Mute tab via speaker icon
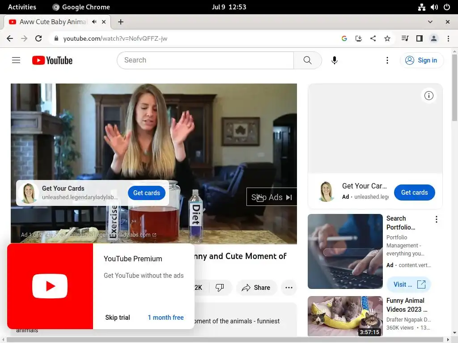The image size is (458, 343). point(94,21)
